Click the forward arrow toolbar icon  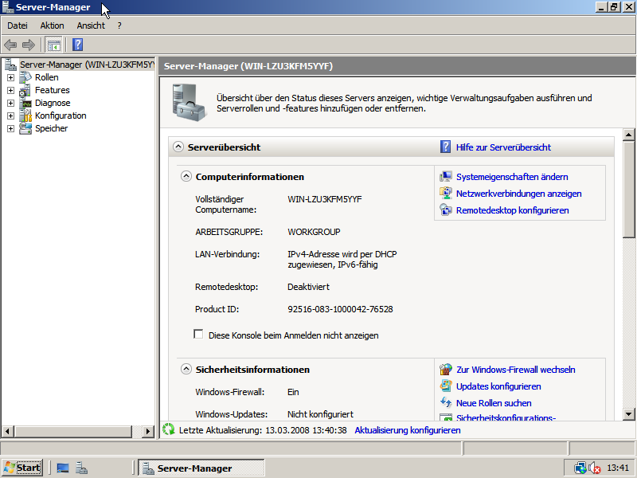click(29, 45)
